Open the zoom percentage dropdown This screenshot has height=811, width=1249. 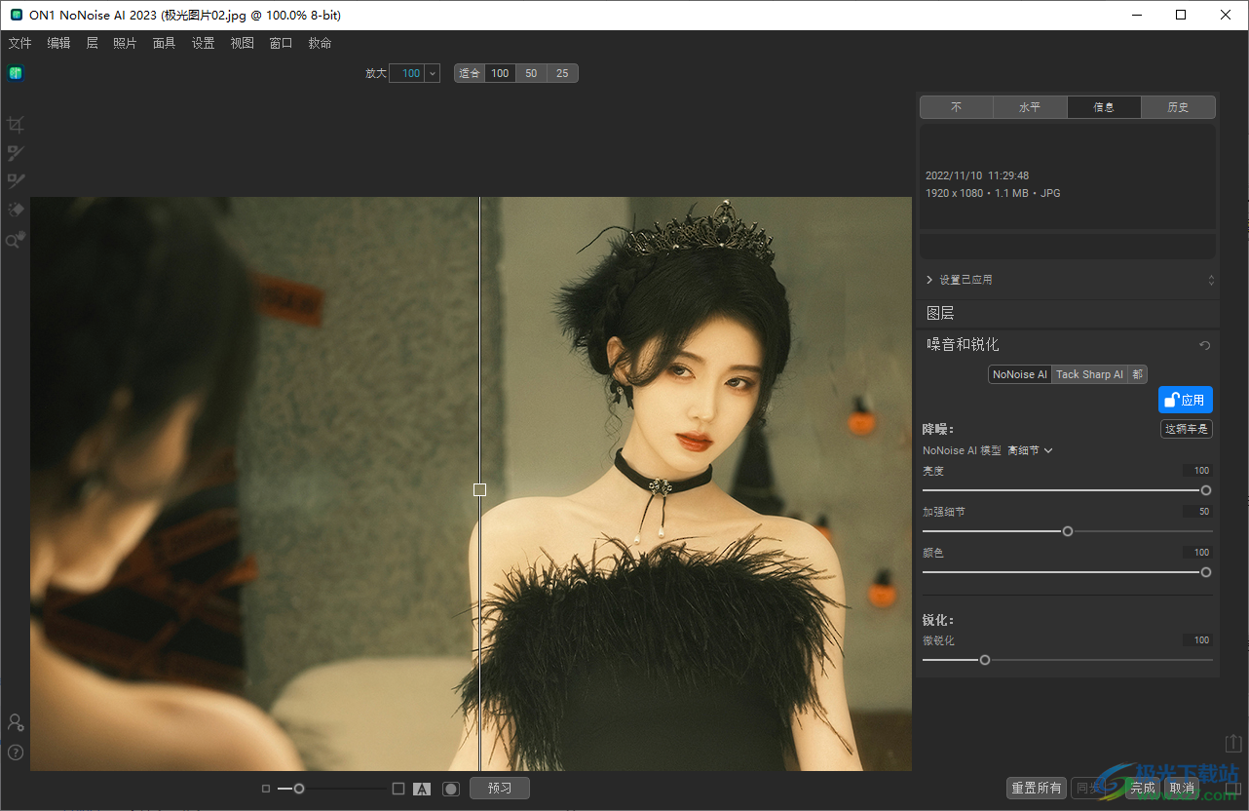[x=433, y=73]
